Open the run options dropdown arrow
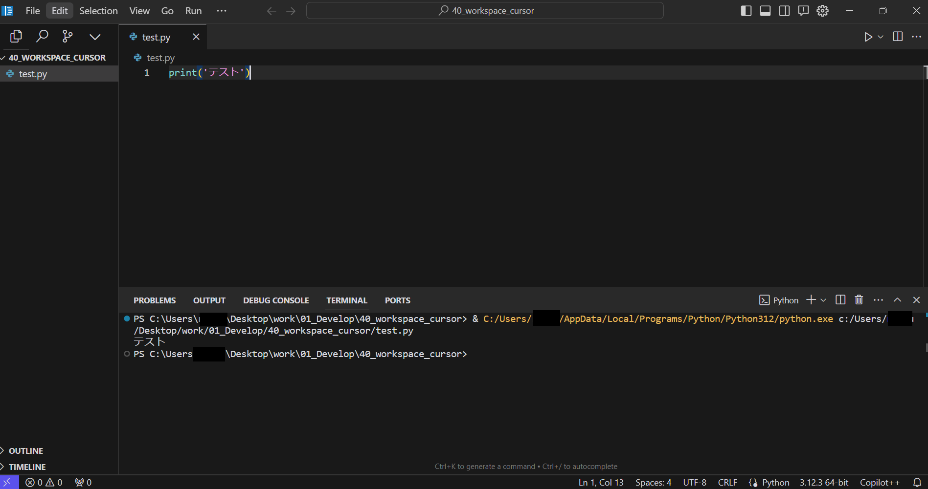Screen dimensions: 928x489 tap(881, 37)
